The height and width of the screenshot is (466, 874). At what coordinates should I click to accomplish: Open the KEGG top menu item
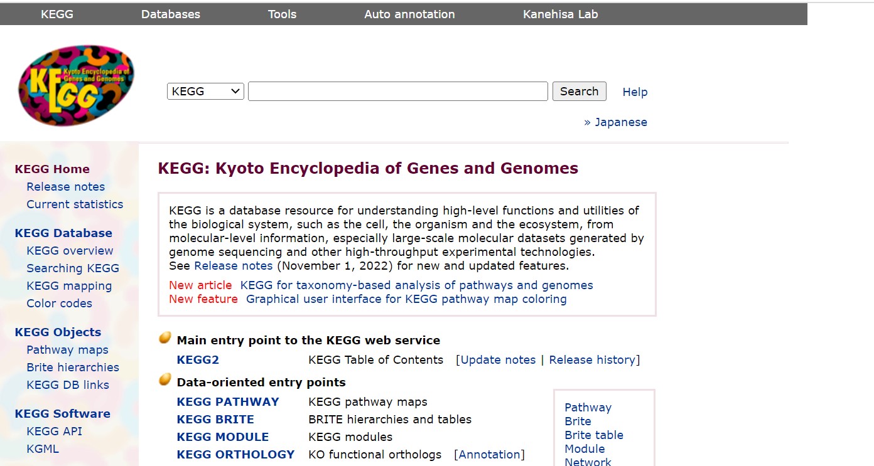pyautogui.click(x=57, y=14)
